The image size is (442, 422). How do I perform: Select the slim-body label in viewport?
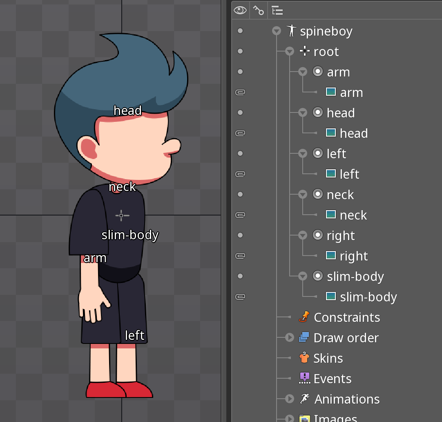click(130, 235)
